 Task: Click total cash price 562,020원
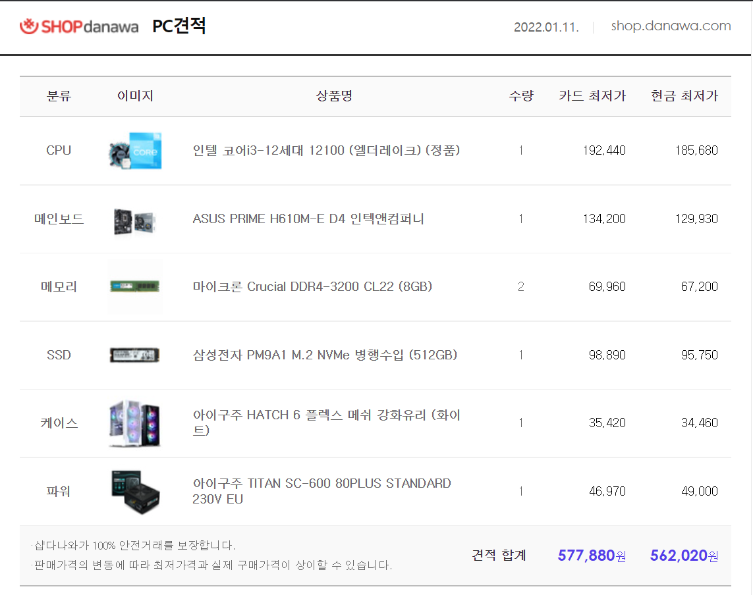click(684, 556)
